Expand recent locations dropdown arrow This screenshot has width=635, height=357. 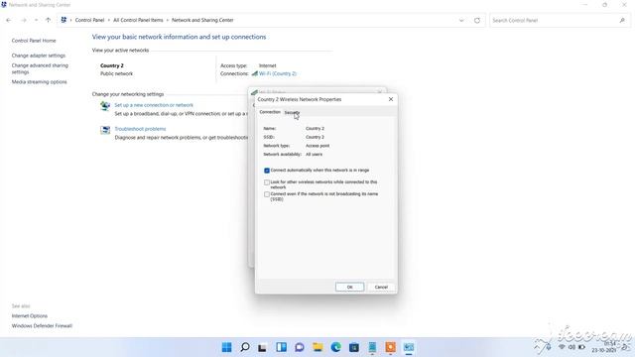(x=36, y=20)
